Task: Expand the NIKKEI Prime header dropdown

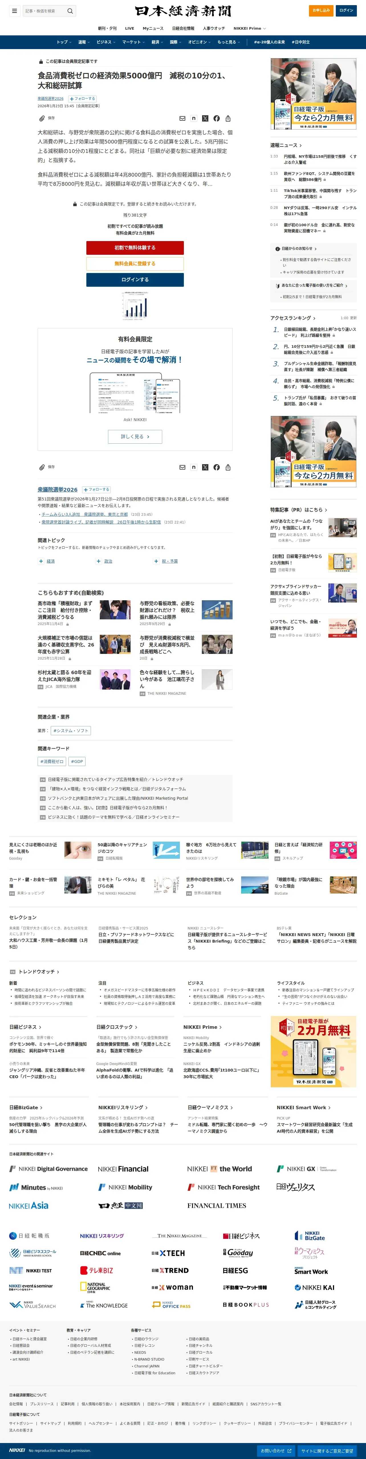Action: point(250,28)
